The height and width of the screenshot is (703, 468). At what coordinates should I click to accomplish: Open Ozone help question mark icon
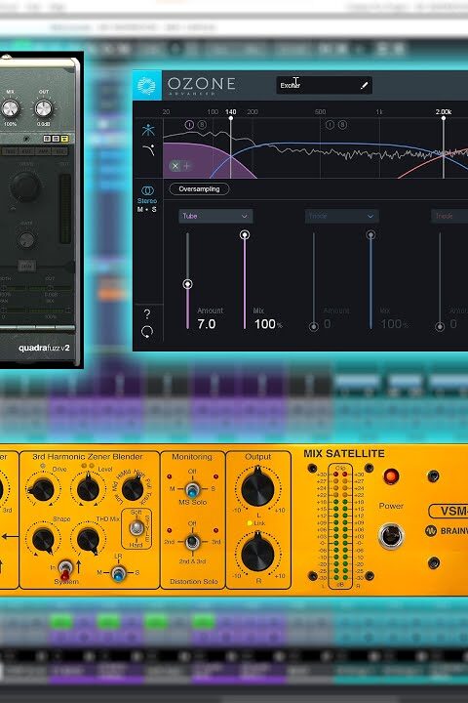(147, 313)
